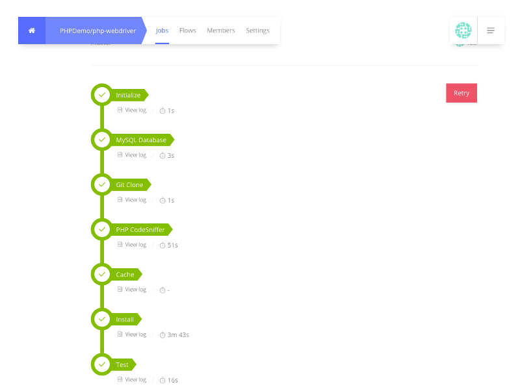Click the checkmark icon for PHP CodeSniffer step
Viewport: 520px width, 391px height.
click(x=102, y=229)
